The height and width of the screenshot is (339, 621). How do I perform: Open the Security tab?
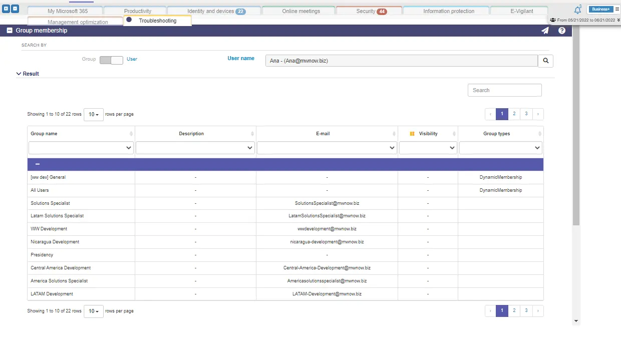370,11
